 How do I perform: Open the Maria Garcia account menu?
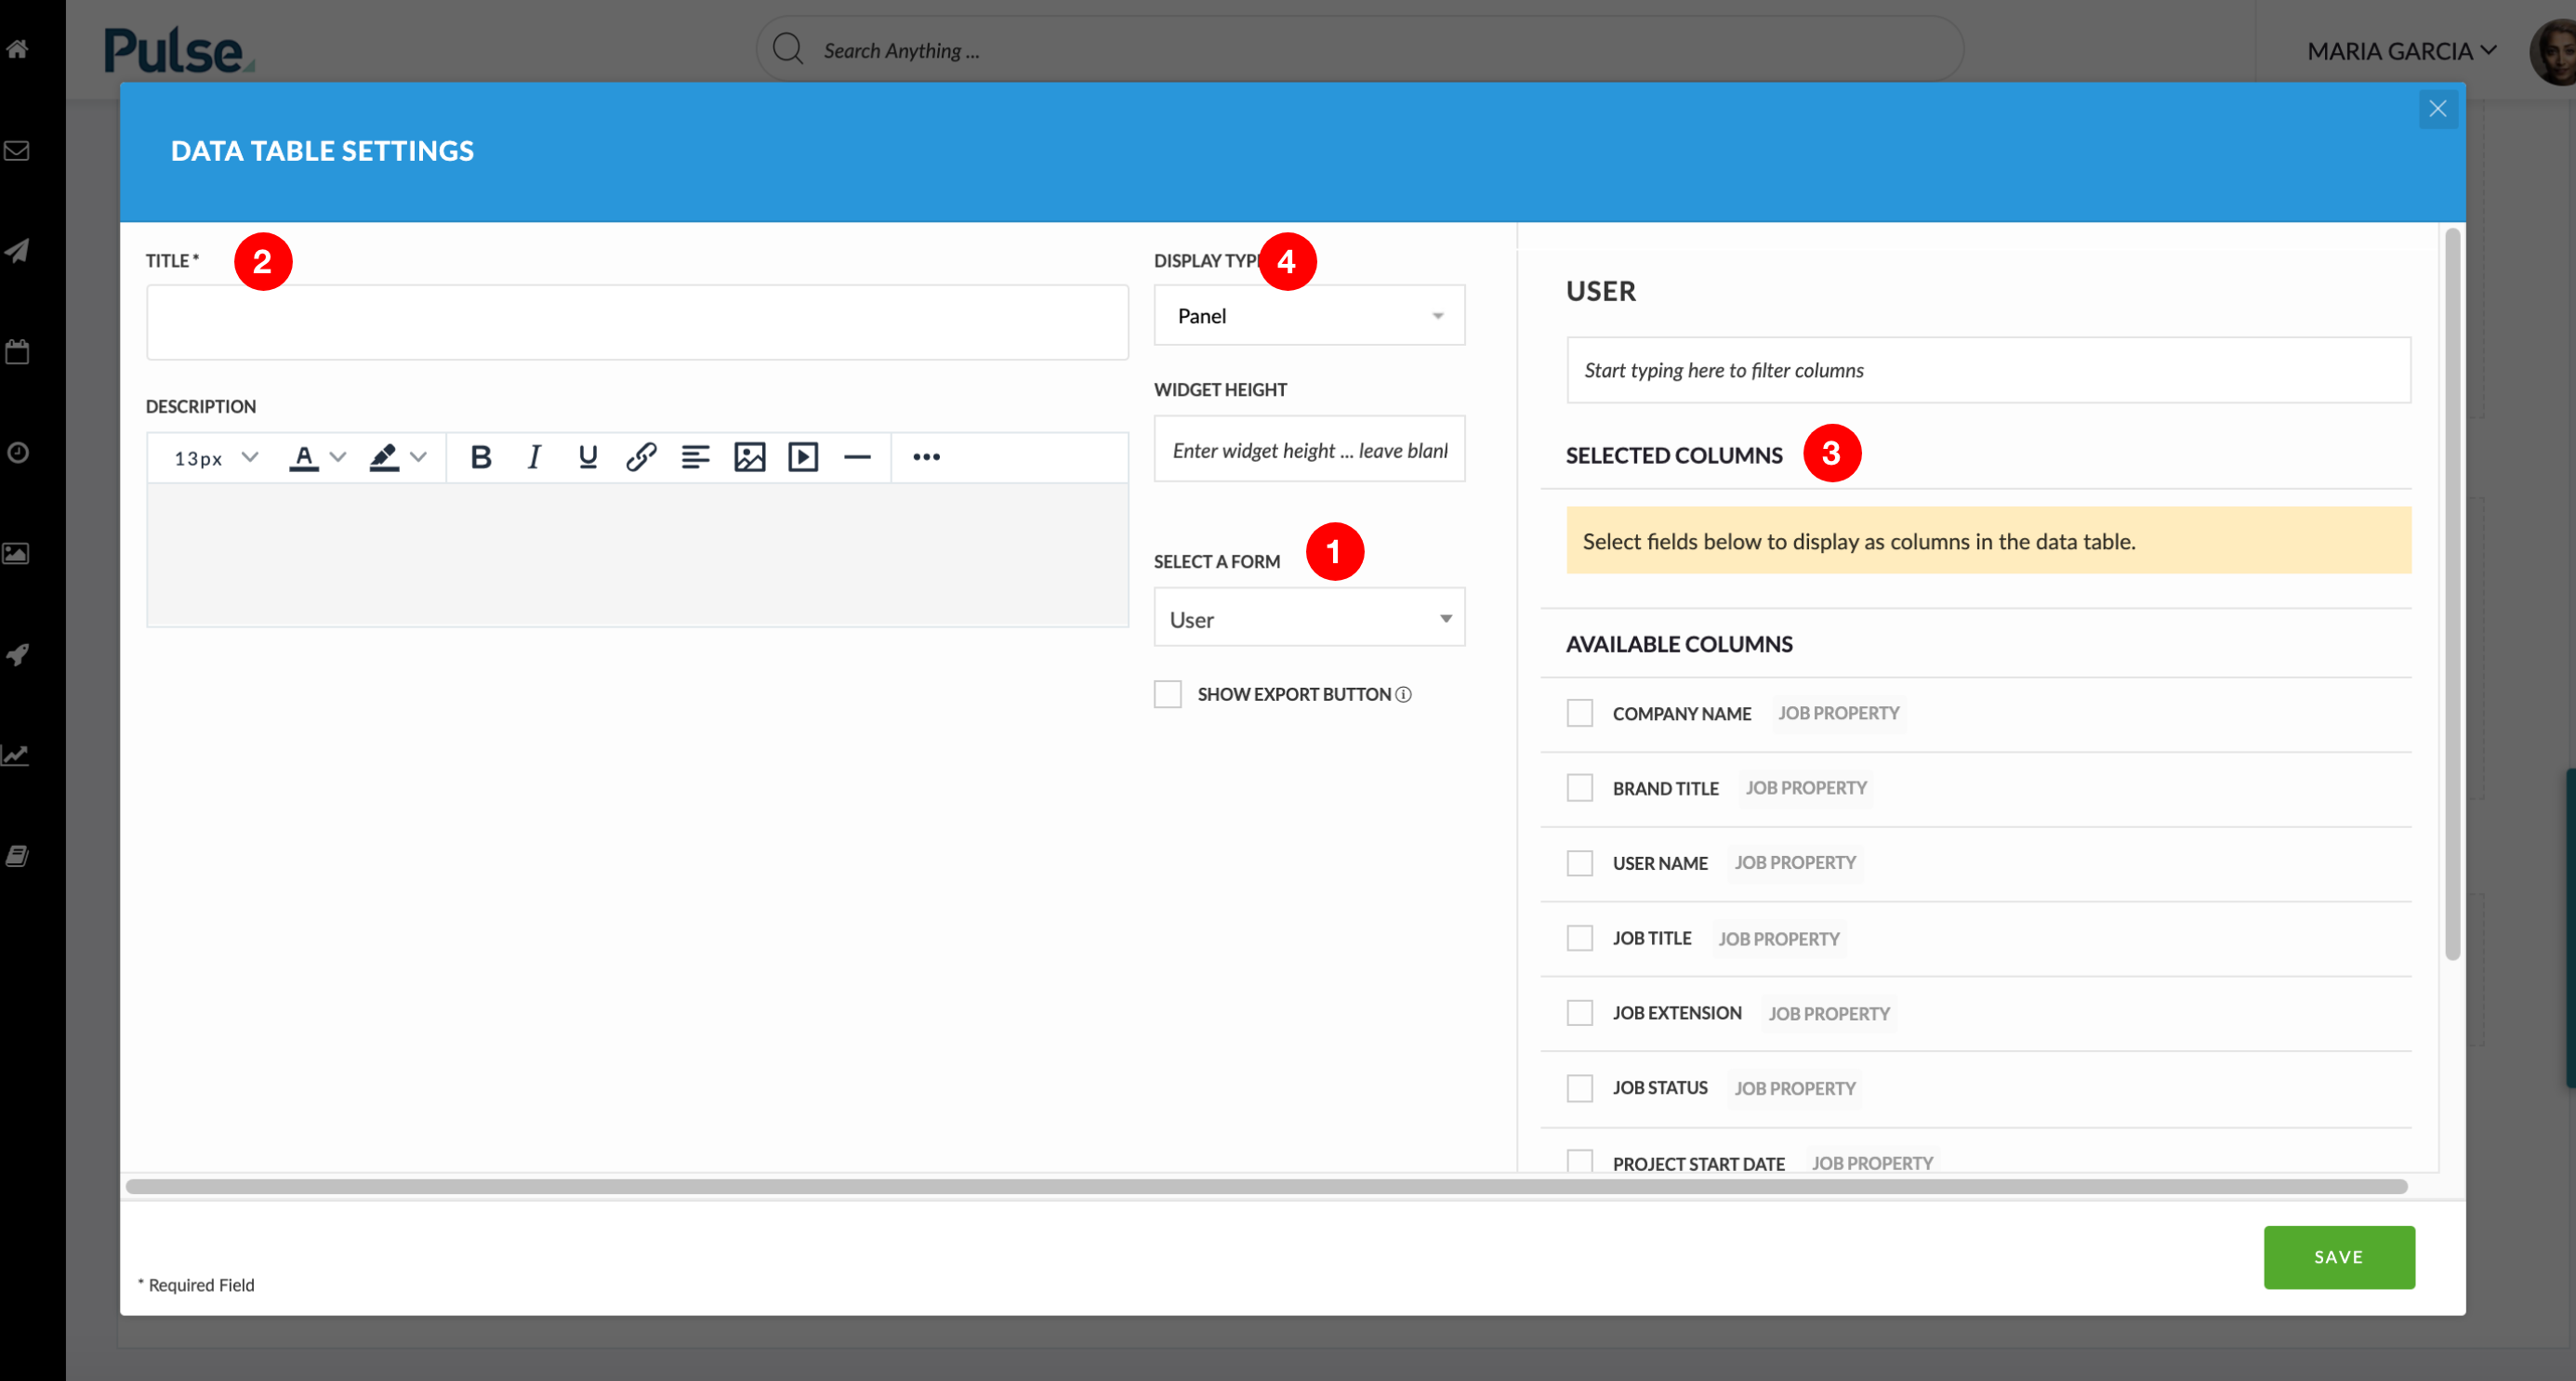(2400, 49)
